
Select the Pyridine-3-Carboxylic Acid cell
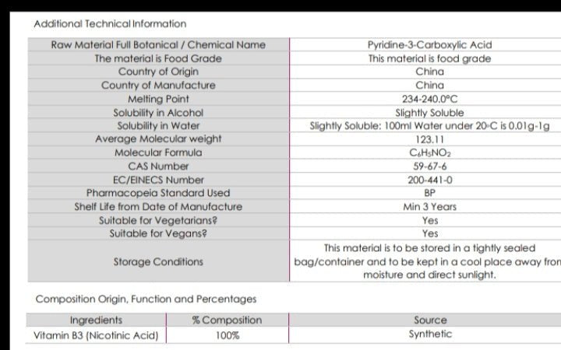click(429, 45)
